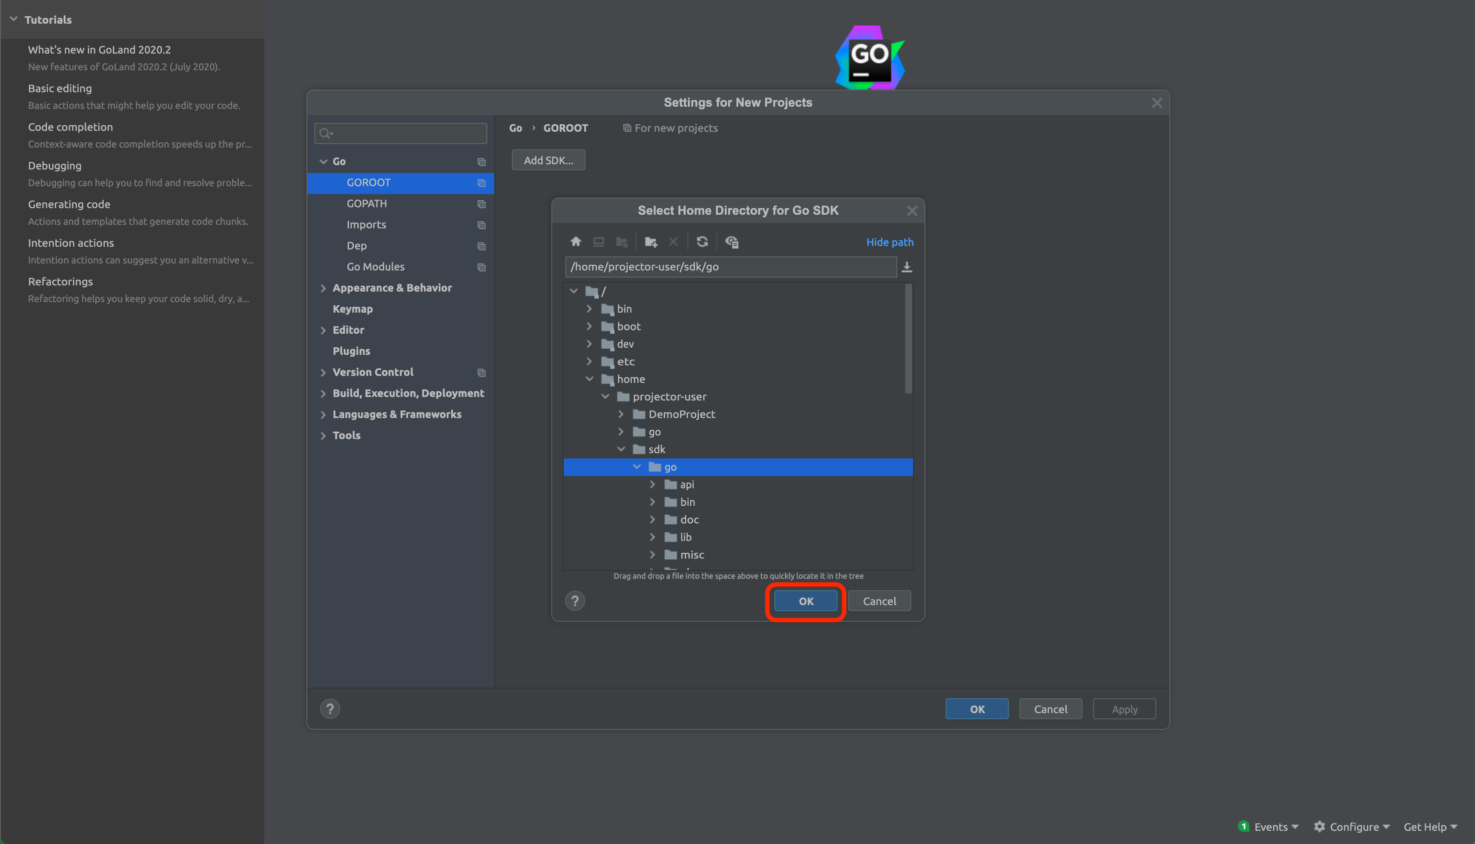Click the settings search input field
This screenshot has width=1475, height=844.
400,133
